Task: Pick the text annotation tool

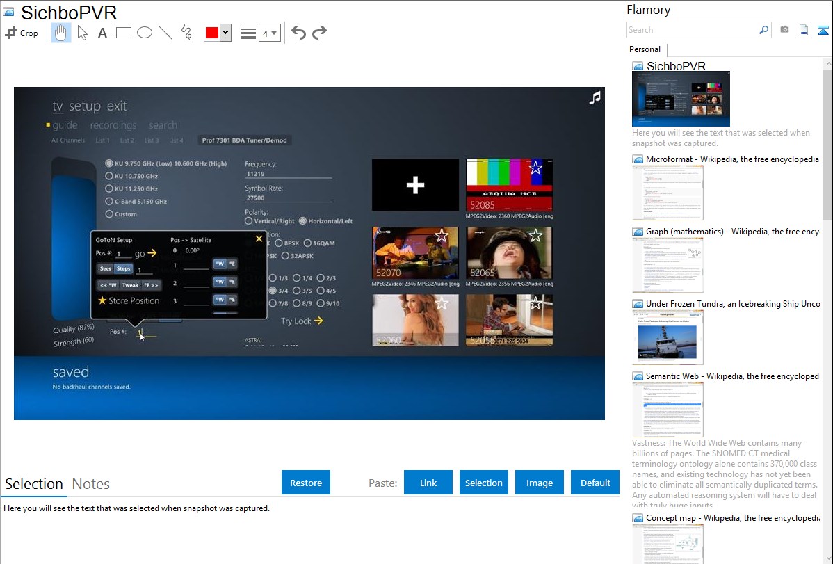Action: [102, 33]
